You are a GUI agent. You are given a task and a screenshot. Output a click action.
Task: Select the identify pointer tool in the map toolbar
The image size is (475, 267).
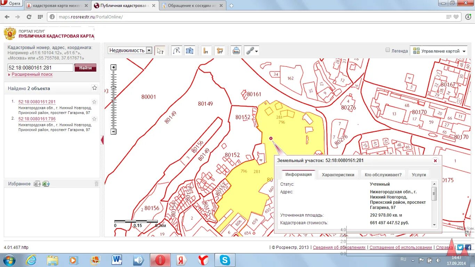160,51
